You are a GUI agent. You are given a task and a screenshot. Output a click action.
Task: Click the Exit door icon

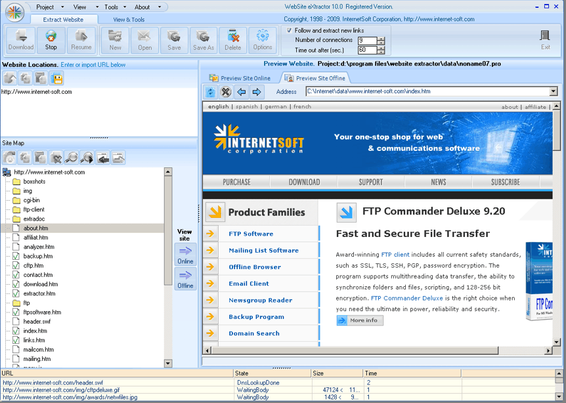click(x=545, y=39)
